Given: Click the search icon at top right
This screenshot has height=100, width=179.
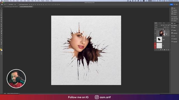Looking at the screenshot, I should (175, 4).
